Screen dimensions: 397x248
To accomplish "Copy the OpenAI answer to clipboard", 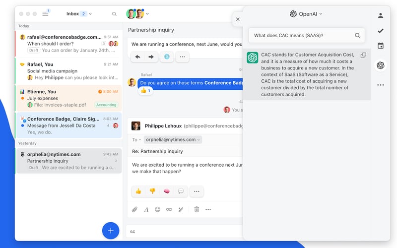I will pos(363,55).
